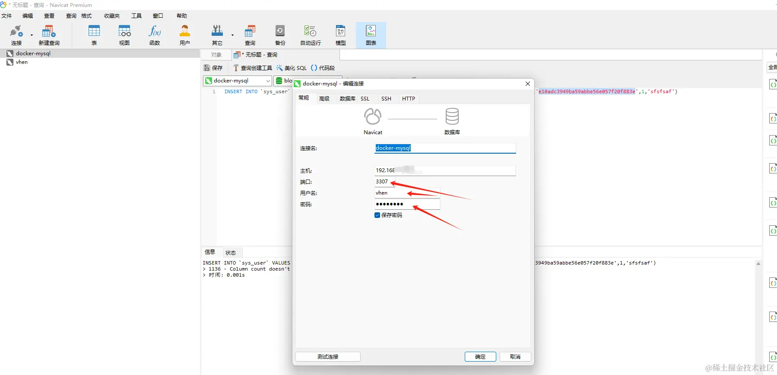777x375 pixels.
Task: Click the 测试连接 (Test Connection) button
Action: pyautogui.click(x=328, y=357)
